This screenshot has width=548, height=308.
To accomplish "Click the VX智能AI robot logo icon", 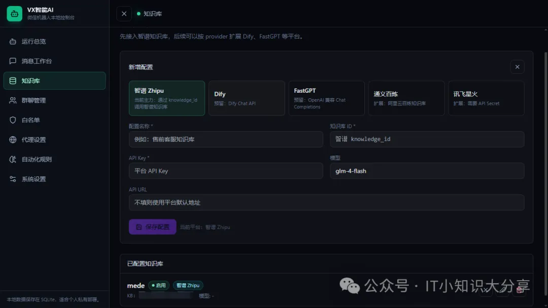I will [14, 14].
